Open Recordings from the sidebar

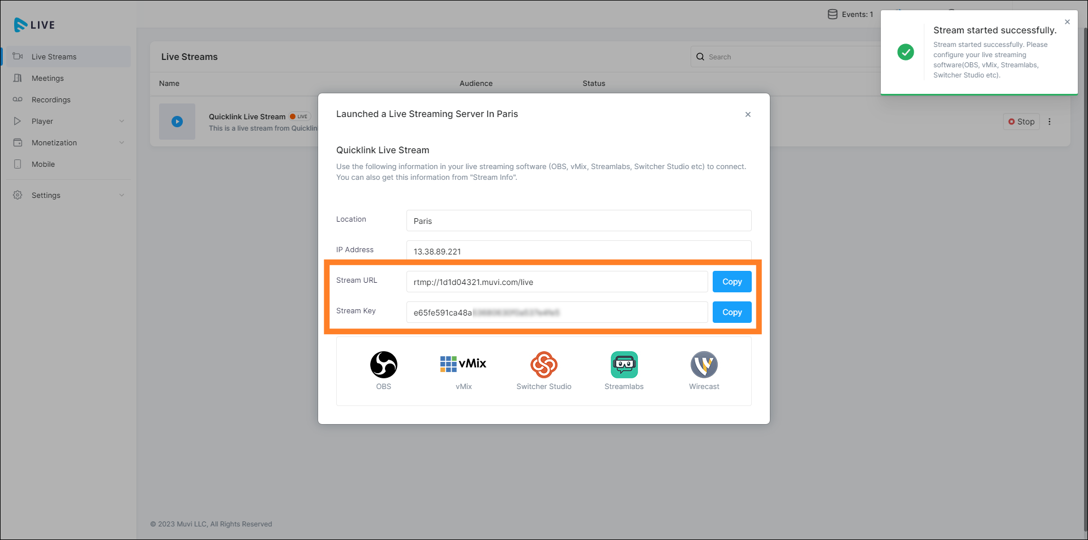click(51, 100)
